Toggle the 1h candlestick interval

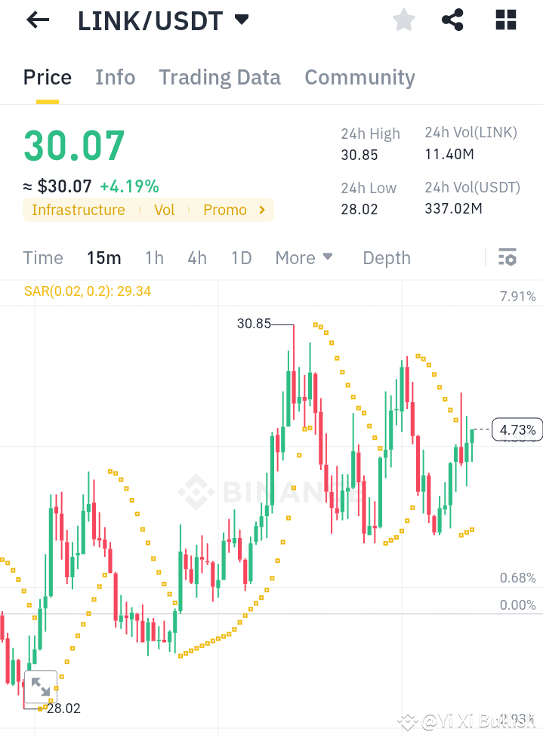point(154,257)
